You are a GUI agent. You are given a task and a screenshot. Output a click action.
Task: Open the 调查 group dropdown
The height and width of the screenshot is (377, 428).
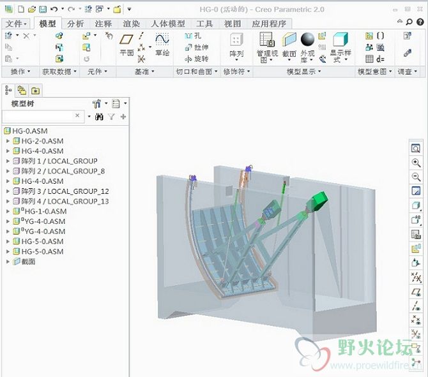pos(408,71)
